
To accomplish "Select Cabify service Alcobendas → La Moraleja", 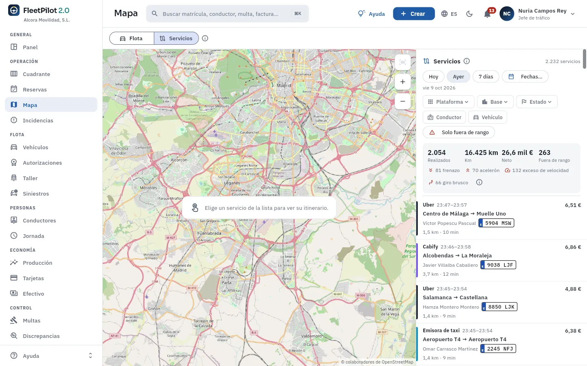I will [x=501, y=260].
